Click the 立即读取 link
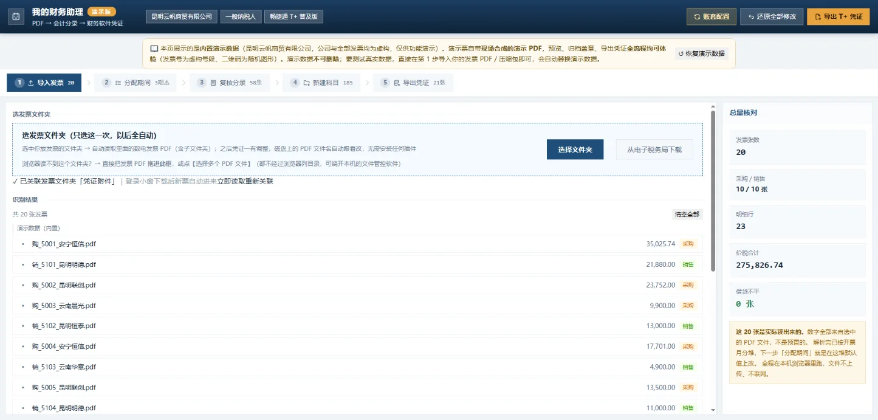Screen dimensions: 878x420 click(x=231, y=181)
